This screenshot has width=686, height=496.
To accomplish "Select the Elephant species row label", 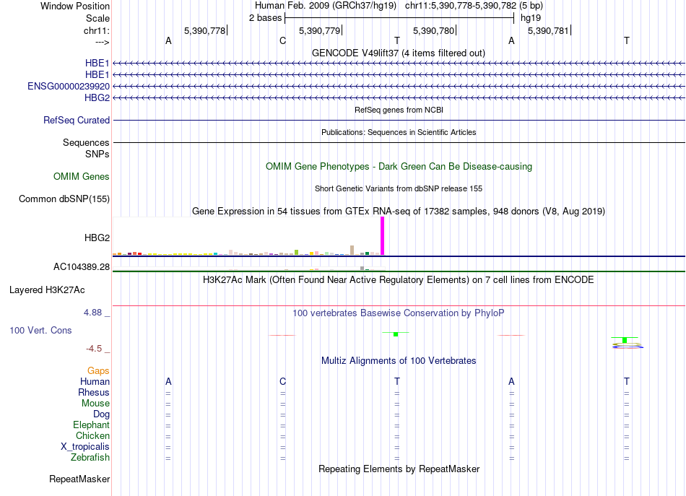I will 92,425.
